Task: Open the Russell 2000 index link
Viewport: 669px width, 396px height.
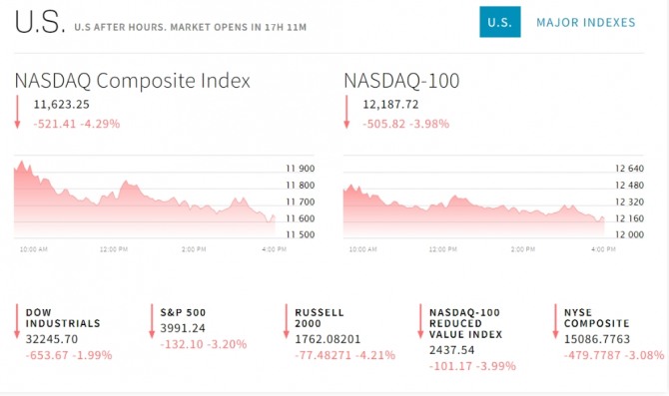Action: point(320,318)
